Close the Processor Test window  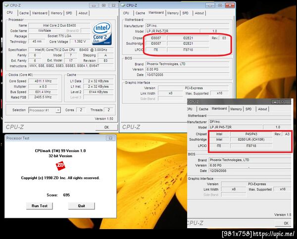[110, 138]
